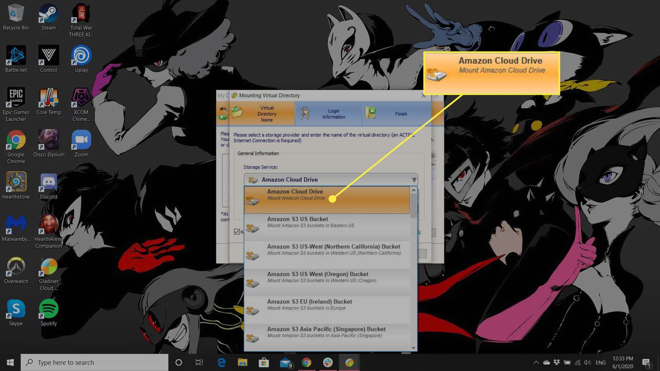This screenshot has width=660, height=371.
Task: Open the volume speaker tray icon
Action: point(587,363)
